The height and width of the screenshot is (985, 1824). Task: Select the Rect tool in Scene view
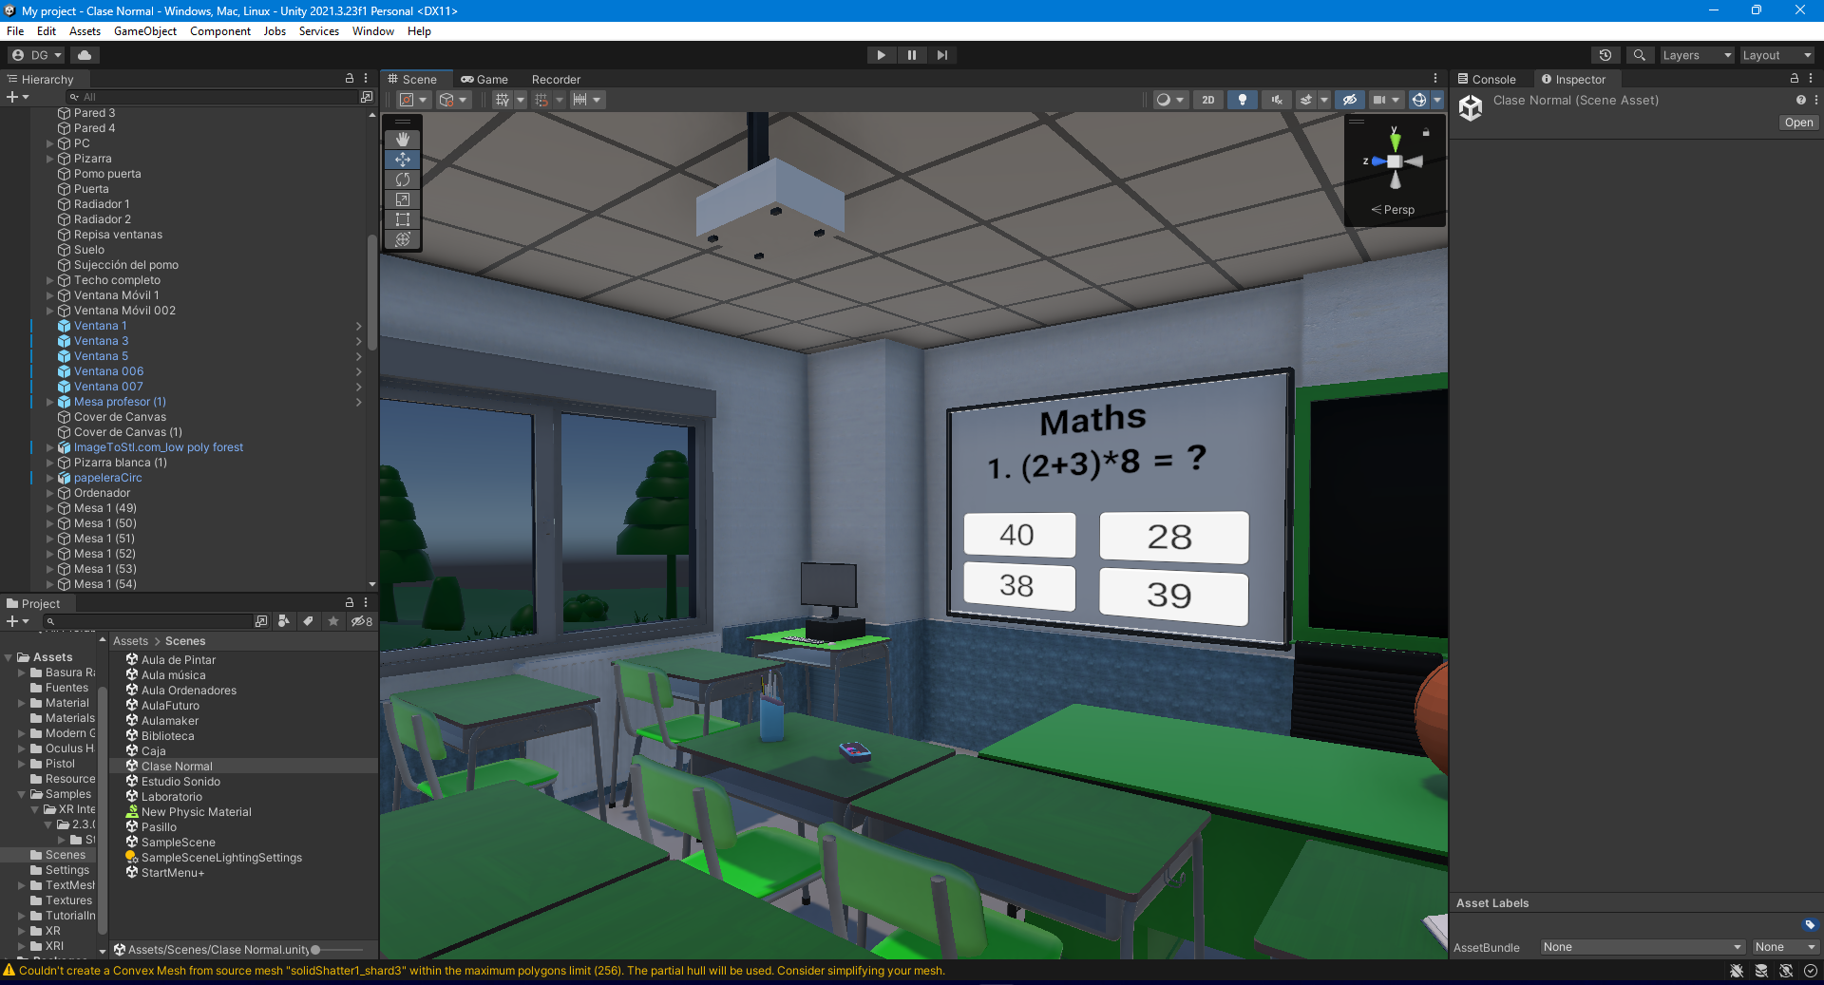pyautogui.click(x=403, y=219)
